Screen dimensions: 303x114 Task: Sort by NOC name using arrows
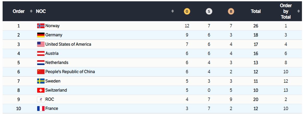[x=173, y=11]
